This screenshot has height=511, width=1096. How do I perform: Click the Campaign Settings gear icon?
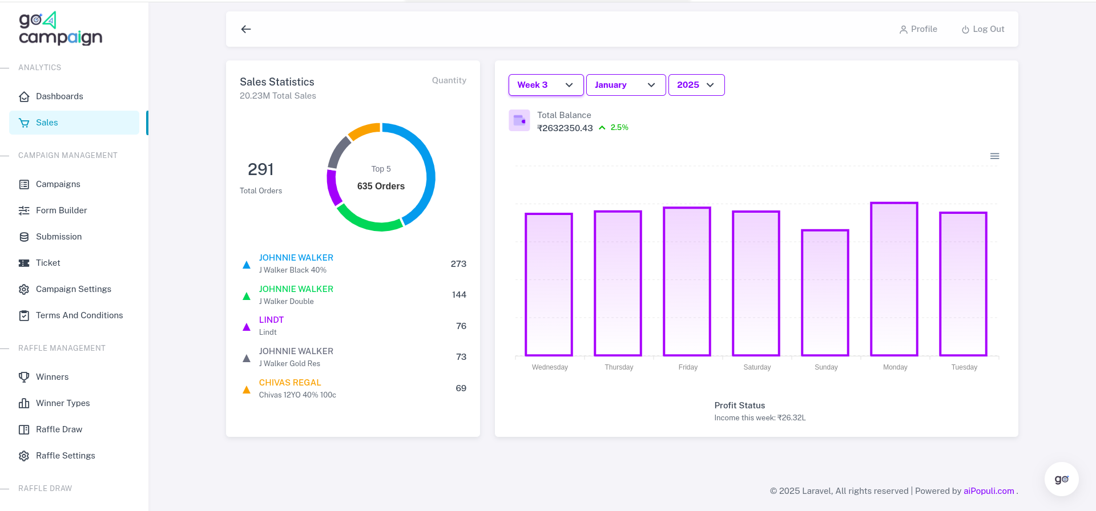[24, 289]
